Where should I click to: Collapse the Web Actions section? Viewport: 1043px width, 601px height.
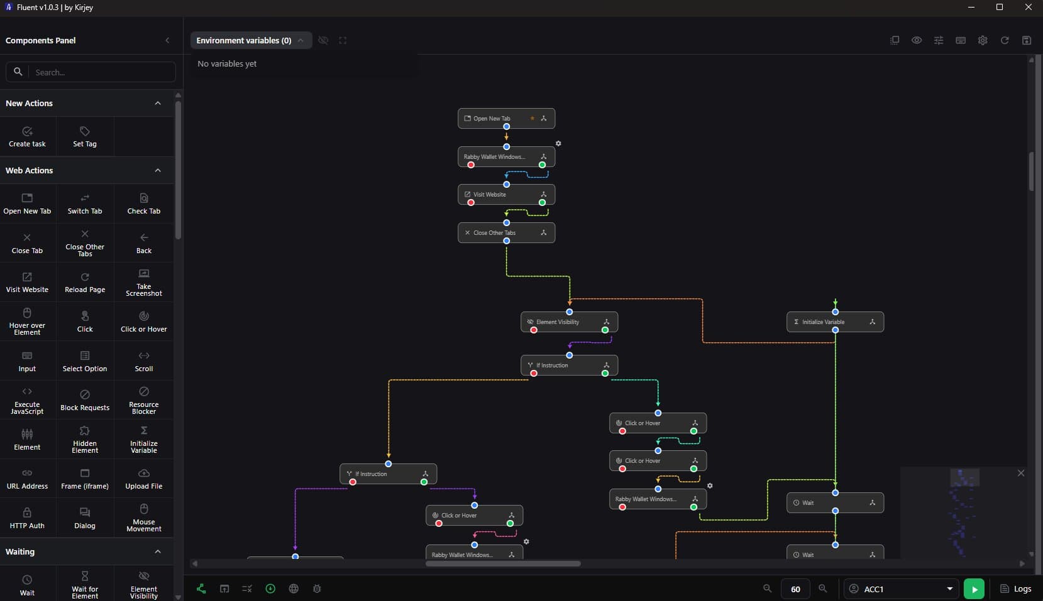coord(158,170)
